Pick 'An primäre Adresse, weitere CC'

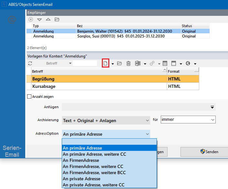pos(94,154)
